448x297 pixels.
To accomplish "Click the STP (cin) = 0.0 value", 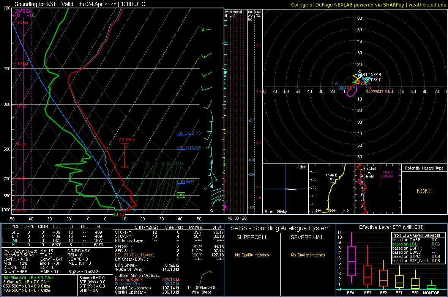I will (92, 282).
